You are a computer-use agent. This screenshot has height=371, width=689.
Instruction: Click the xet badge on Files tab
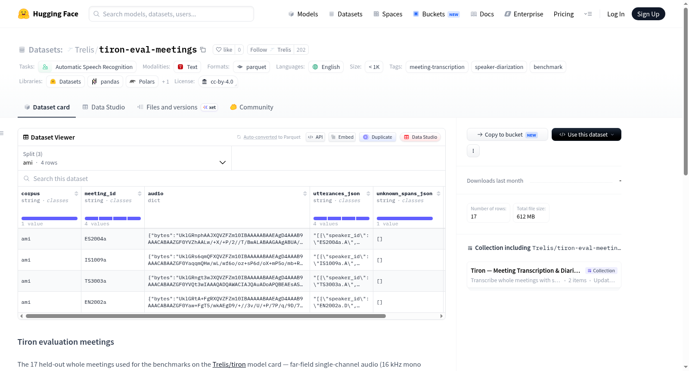tap(210, 107)
